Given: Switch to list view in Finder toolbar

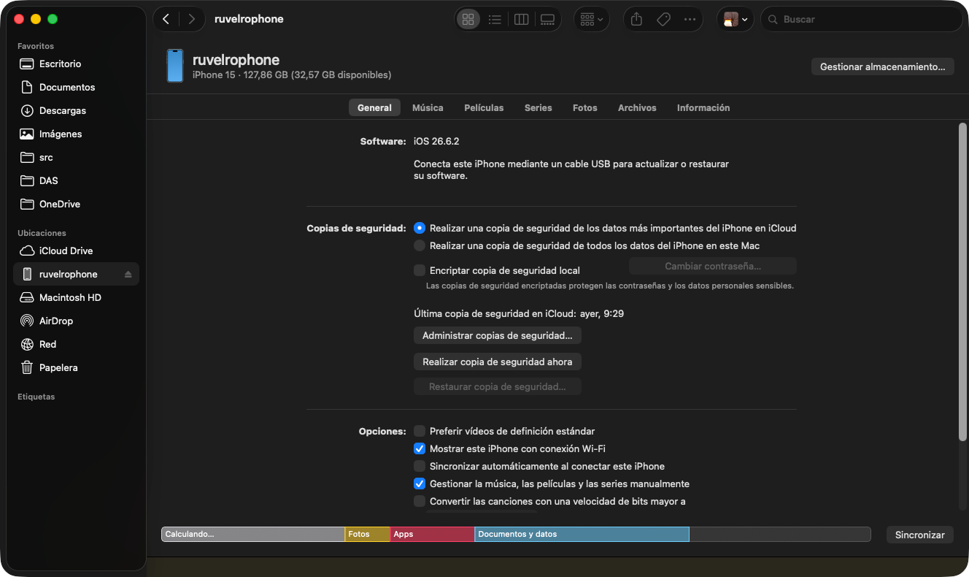Looking at the screenshot, I should 495,20.
